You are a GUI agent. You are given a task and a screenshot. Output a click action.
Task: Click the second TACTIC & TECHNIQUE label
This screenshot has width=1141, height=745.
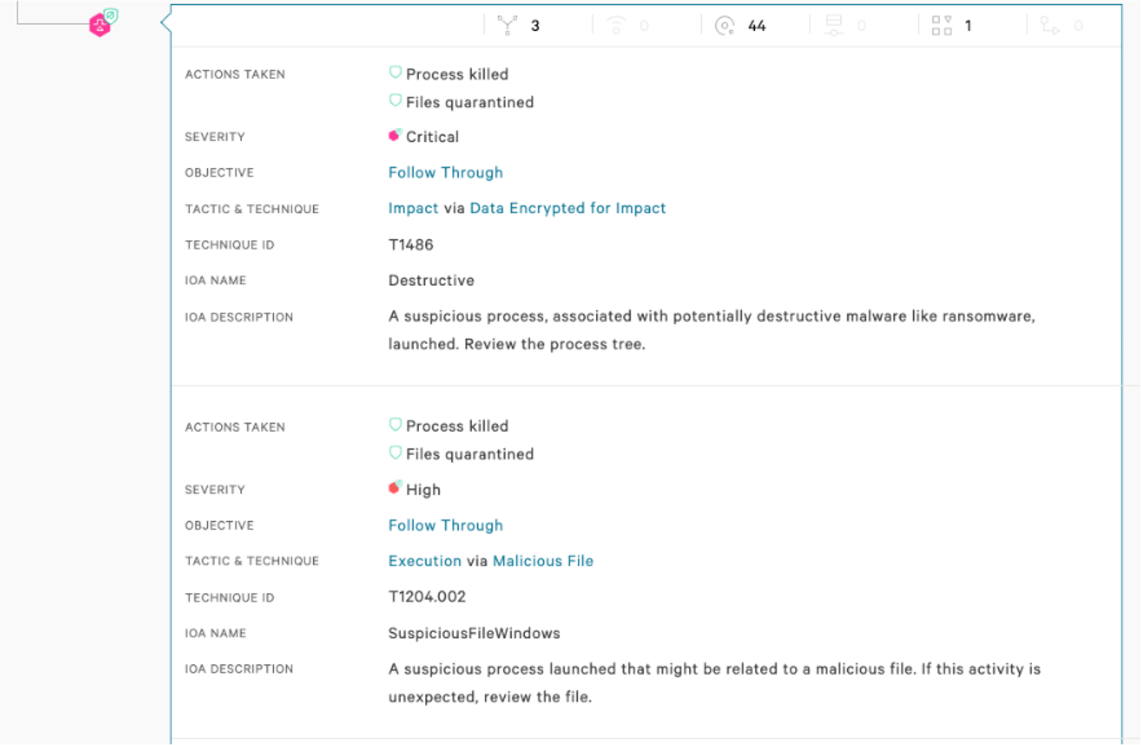(x=251, y=561)
